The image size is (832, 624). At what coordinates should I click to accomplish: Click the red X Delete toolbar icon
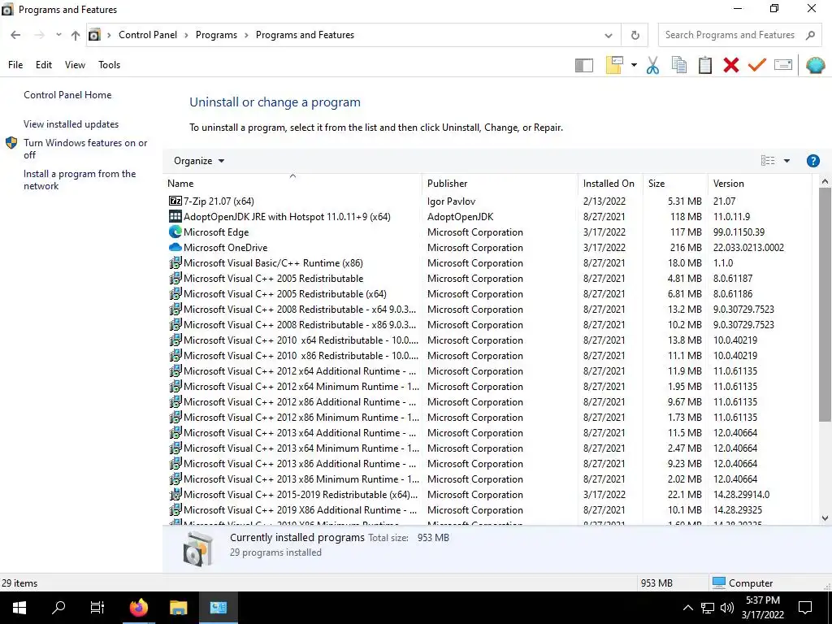(731, 65)
